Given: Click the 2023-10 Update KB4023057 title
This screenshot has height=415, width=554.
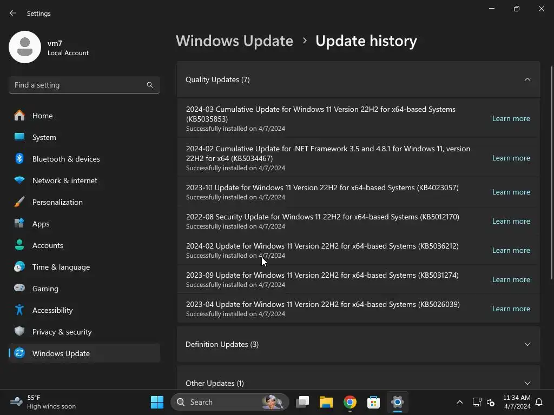Looking at the screenshot, I should pos(322,188).
